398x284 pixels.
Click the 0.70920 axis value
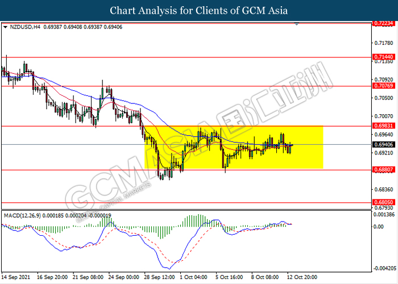[384, 80]
